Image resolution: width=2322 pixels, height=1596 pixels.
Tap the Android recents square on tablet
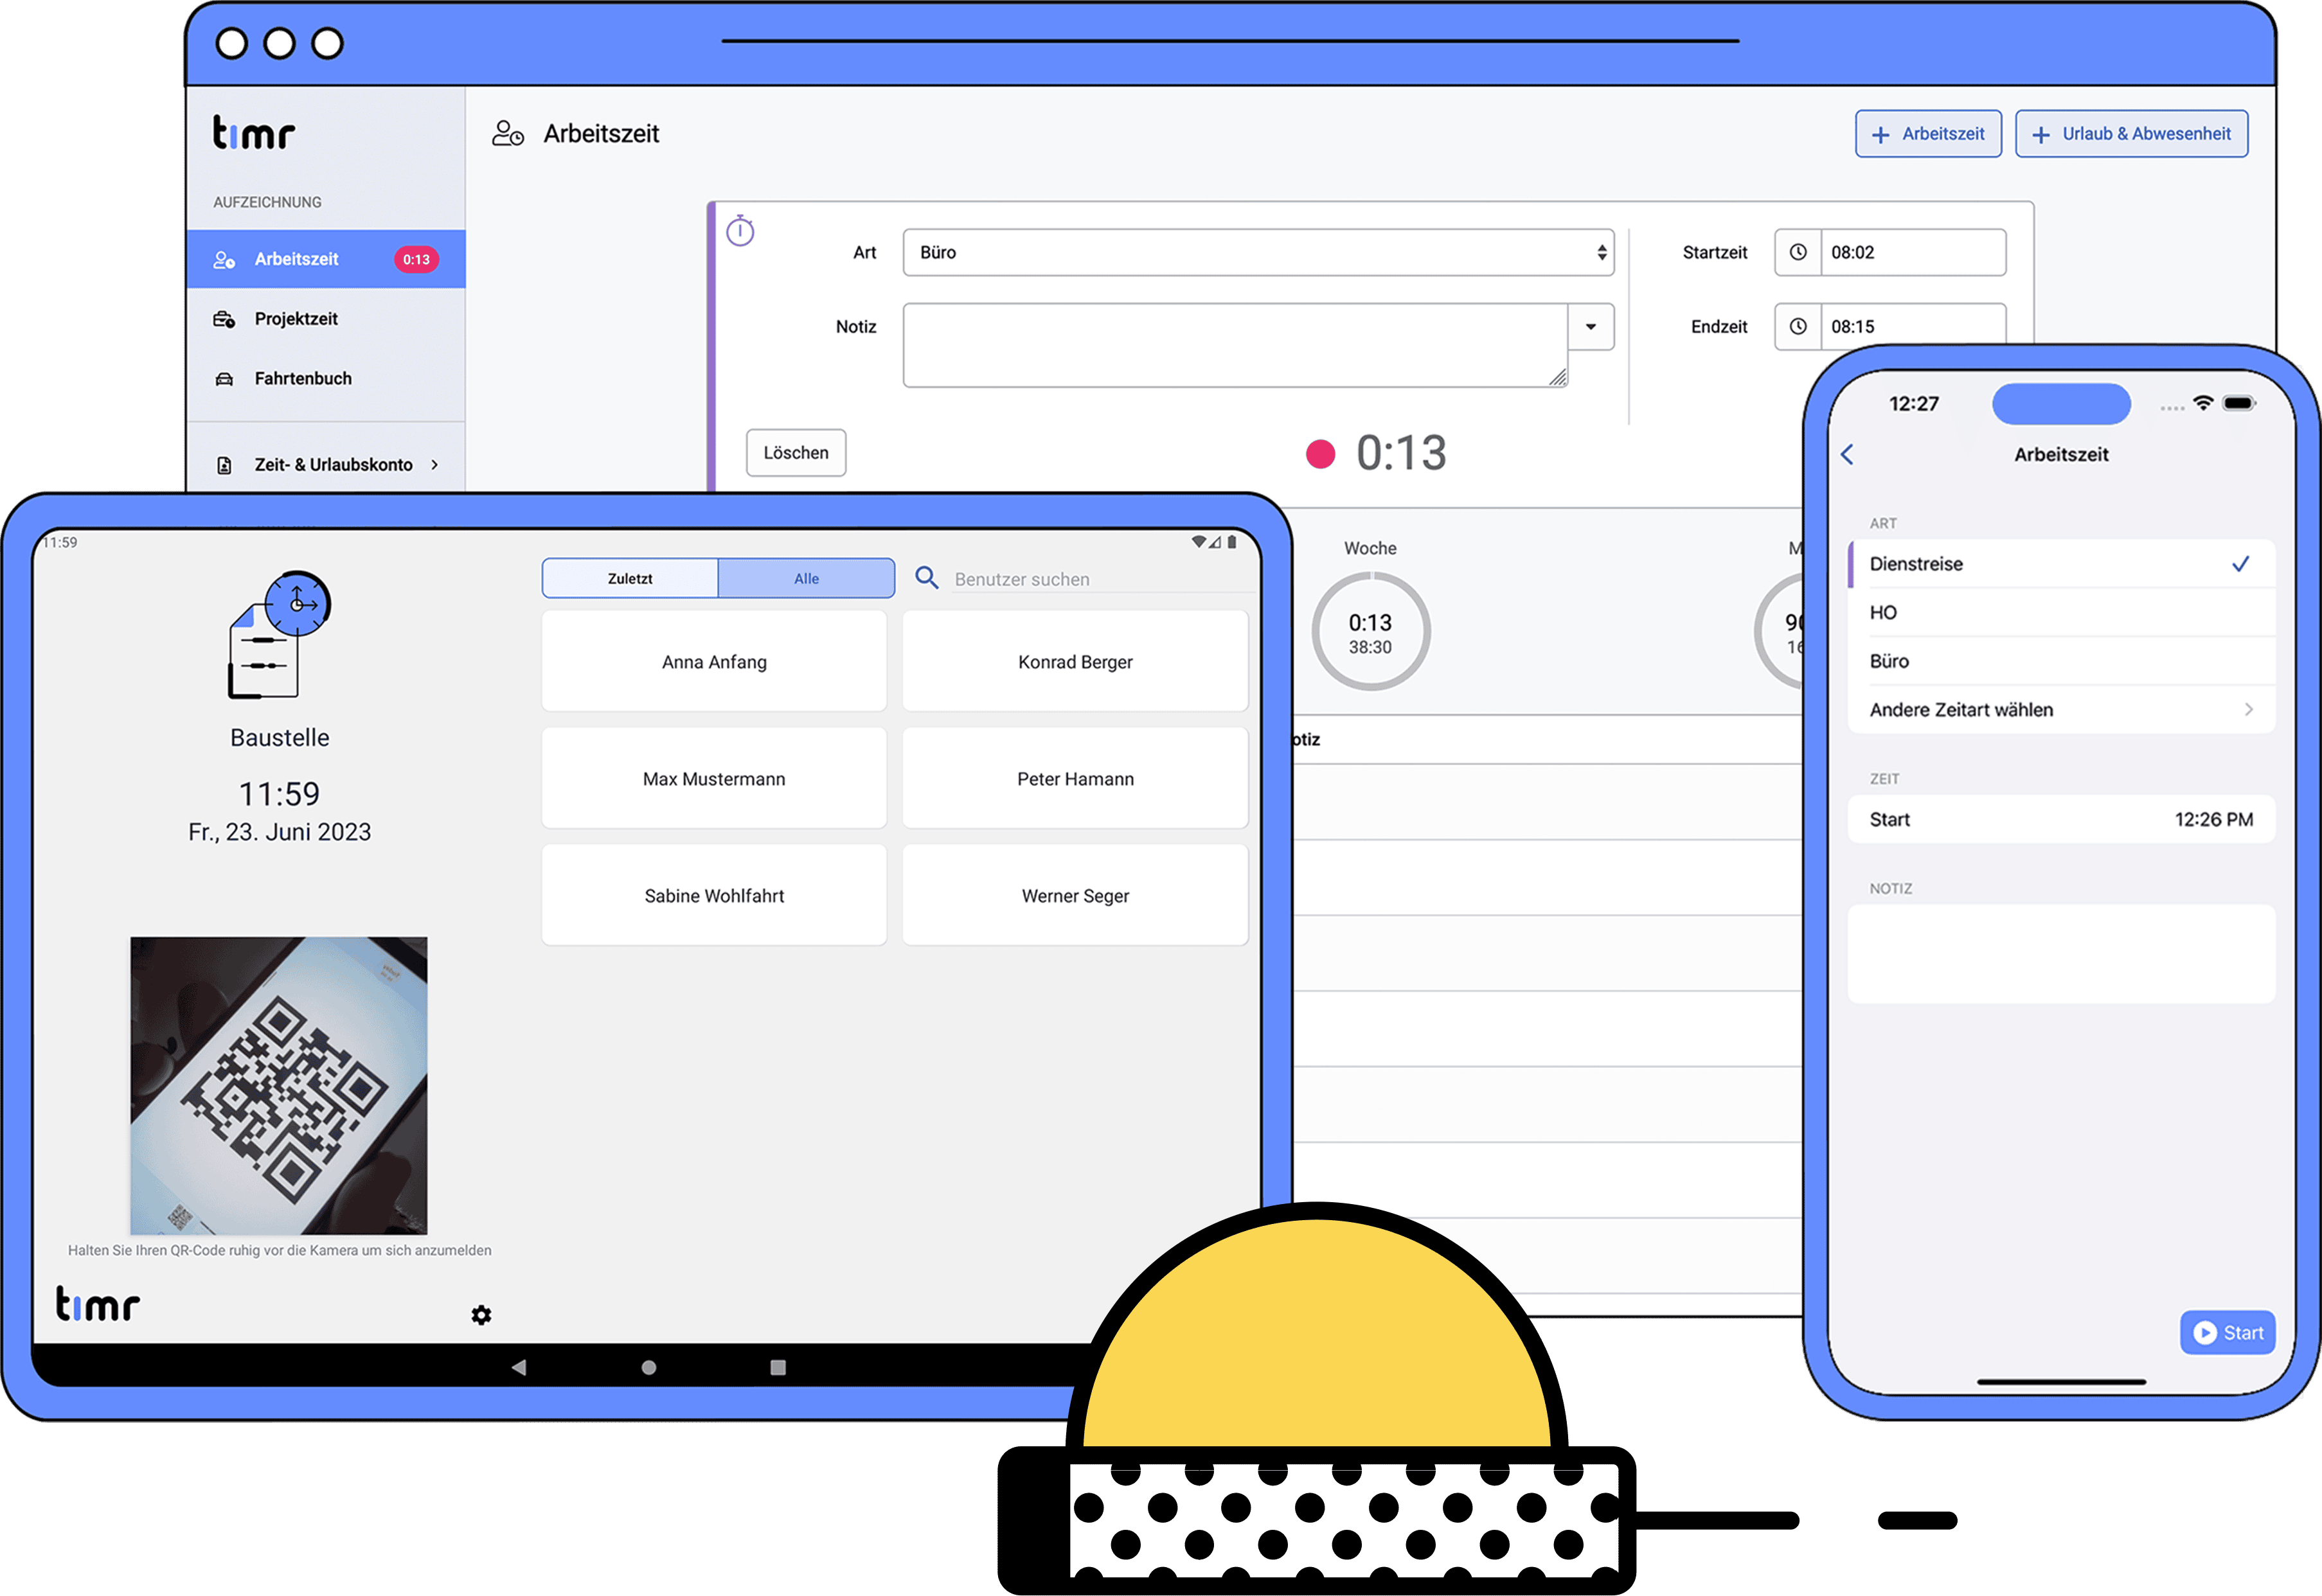tap(778, 1367)
